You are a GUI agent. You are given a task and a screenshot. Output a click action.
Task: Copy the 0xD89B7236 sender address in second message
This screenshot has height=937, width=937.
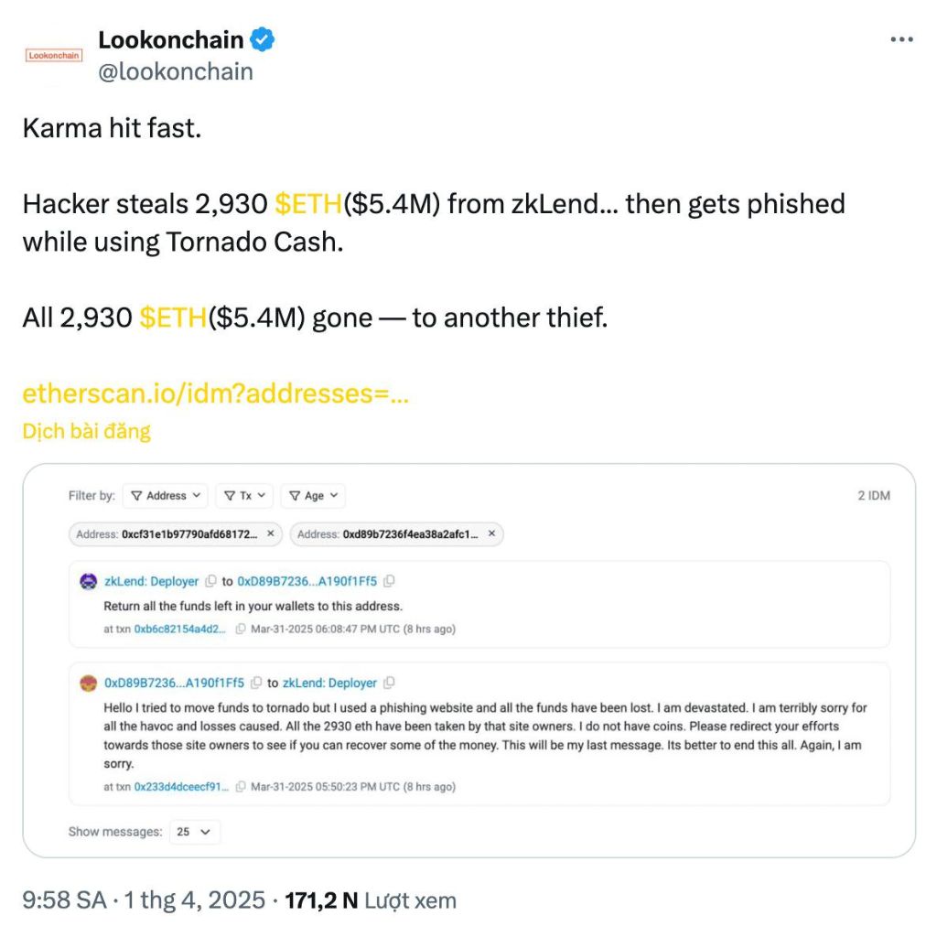pos(257,684)
